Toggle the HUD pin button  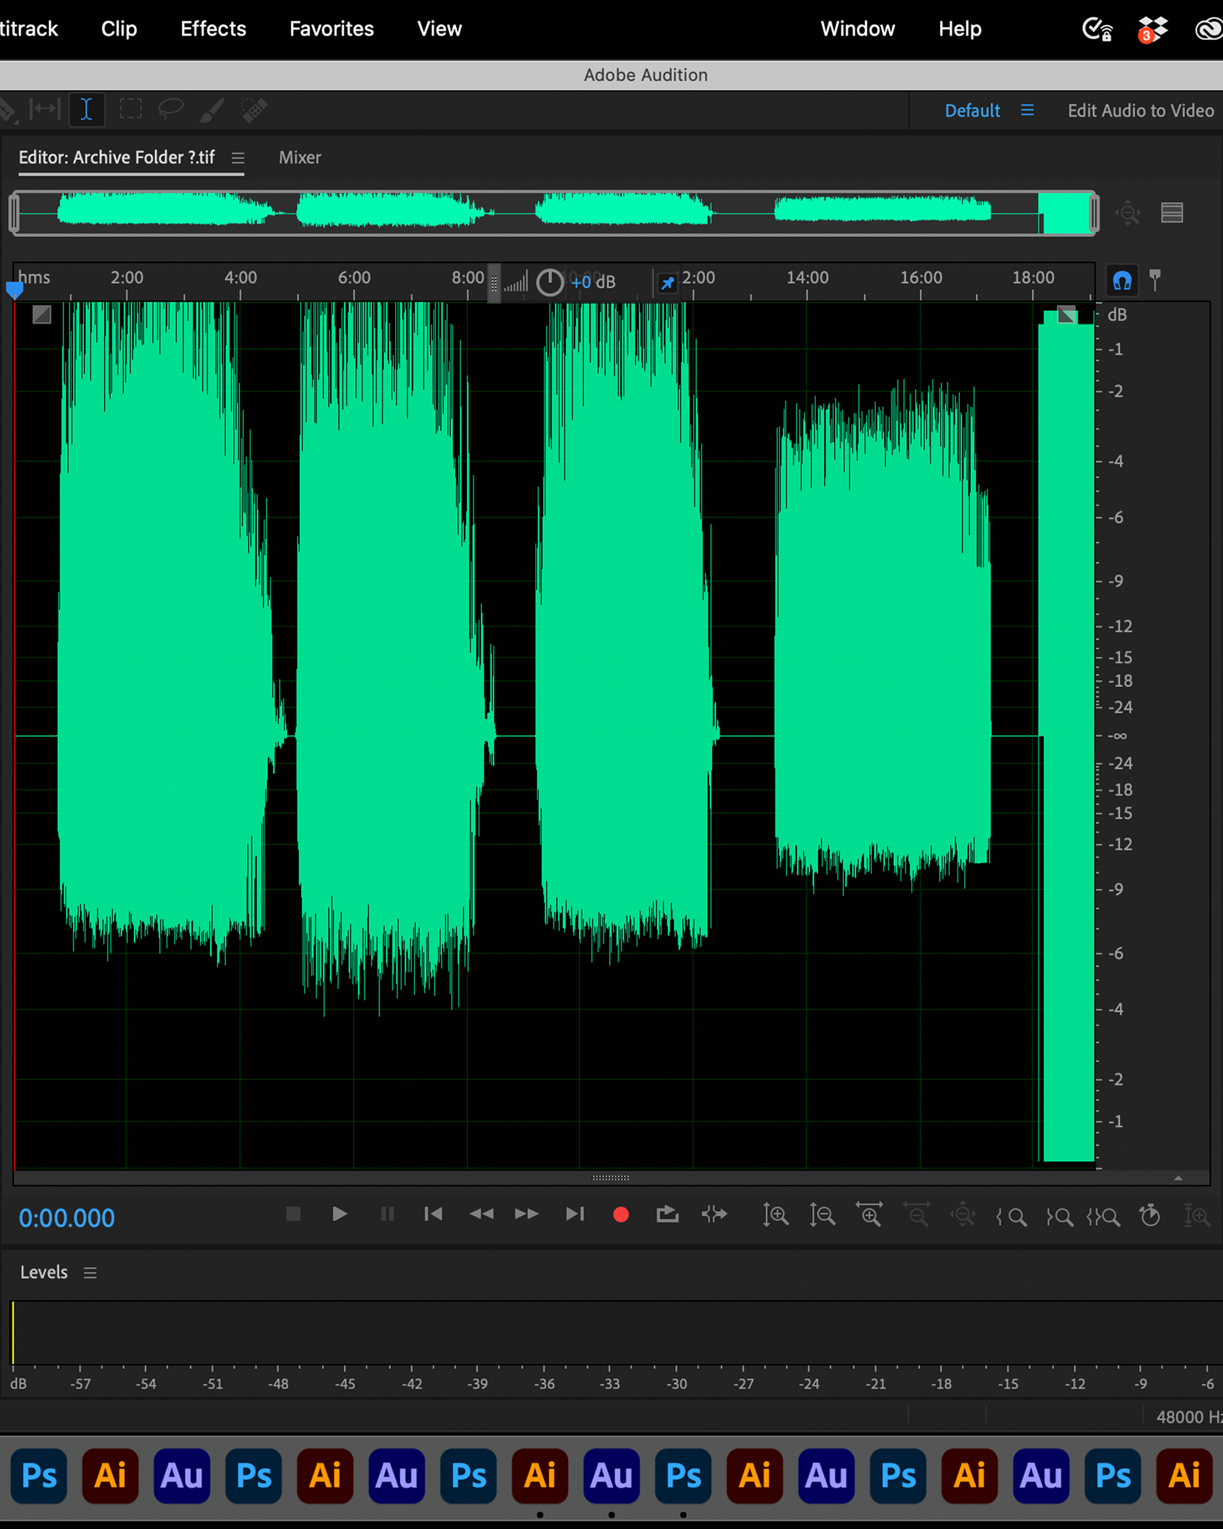point(667,284)
